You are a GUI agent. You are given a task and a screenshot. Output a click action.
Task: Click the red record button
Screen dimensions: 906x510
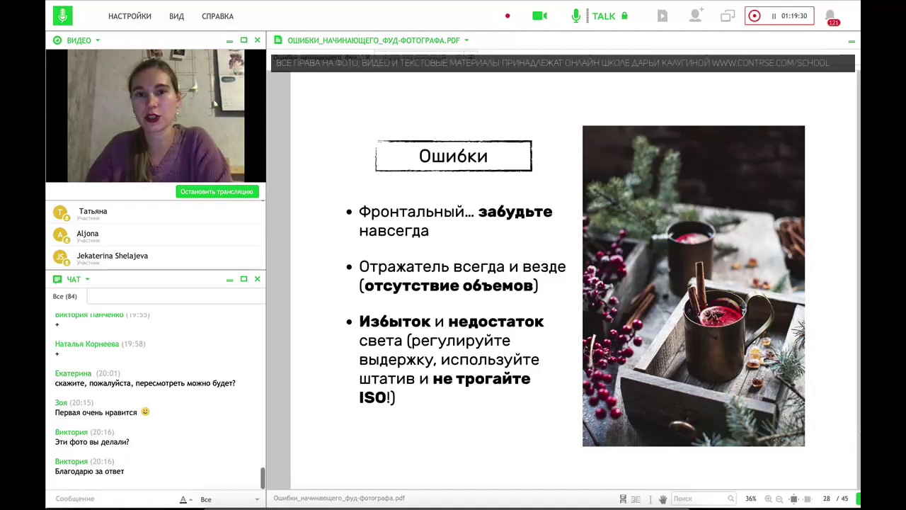pos(755,16)
